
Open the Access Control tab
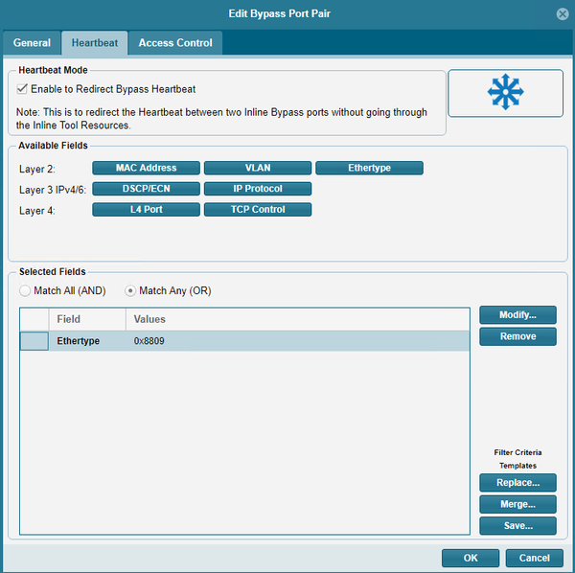click(x=176, y=43)
